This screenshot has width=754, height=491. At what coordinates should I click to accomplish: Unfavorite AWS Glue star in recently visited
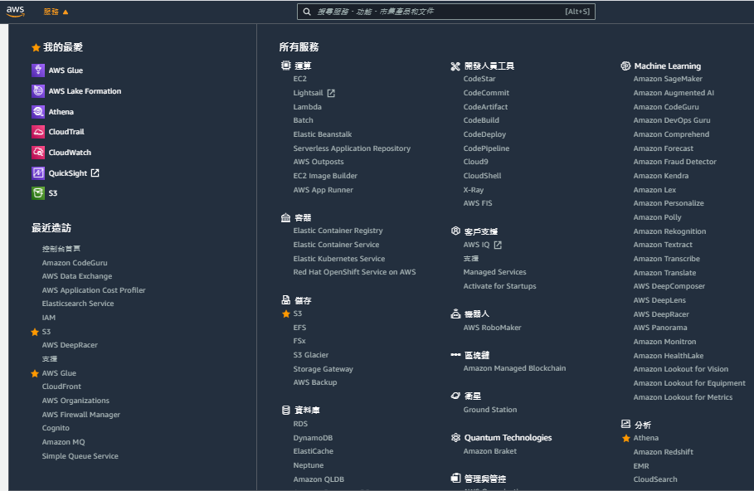35,373
